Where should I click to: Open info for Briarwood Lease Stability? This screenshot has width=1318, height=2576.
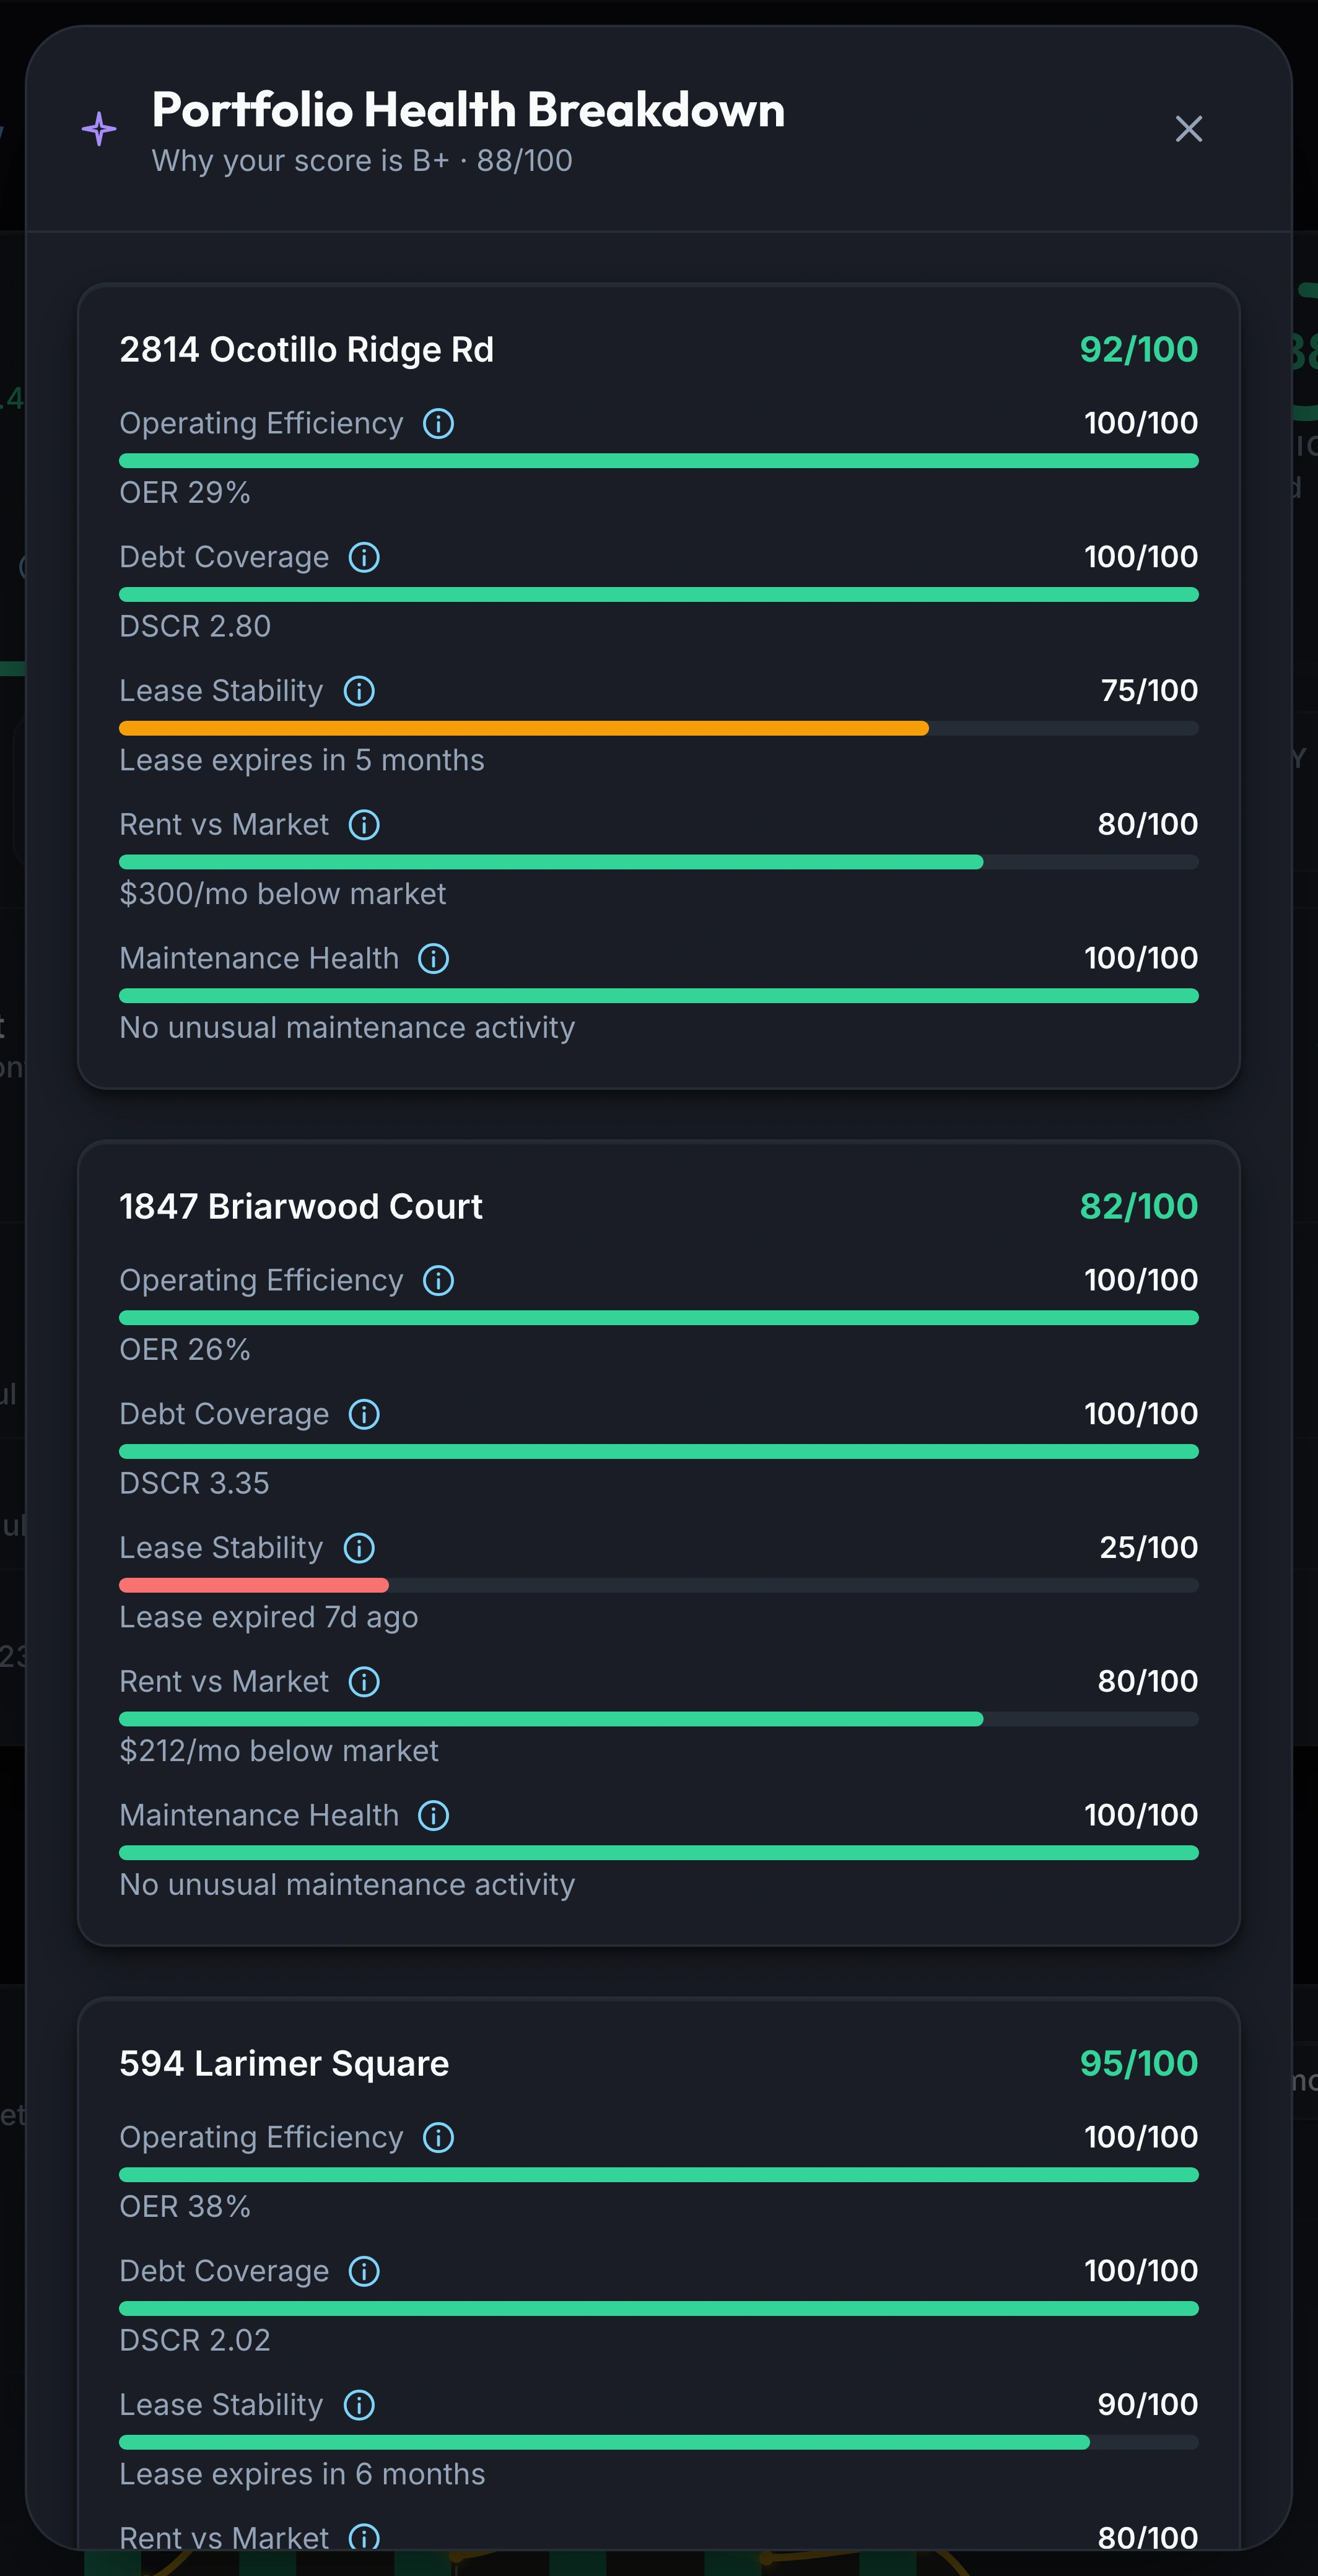click(x=359, y=1548)
